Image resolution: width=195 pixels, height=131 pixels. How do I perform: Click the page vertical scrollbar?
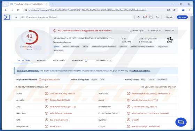[x=192, y=72]
